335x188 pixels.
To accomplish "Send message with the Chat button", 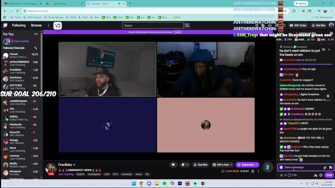I will click(x=329, y=175).
